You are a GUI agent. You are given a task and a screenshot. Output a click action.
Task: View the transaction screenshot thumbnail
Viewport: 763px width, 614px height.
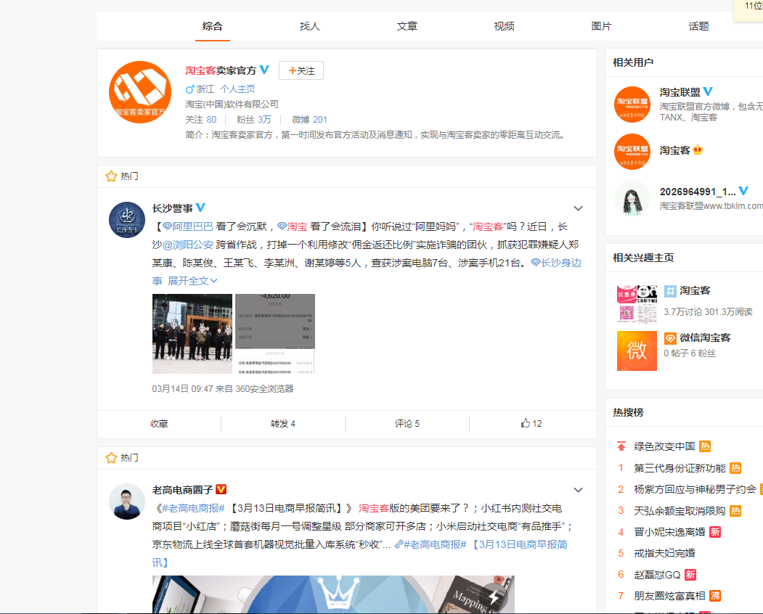tap(275, 334)
